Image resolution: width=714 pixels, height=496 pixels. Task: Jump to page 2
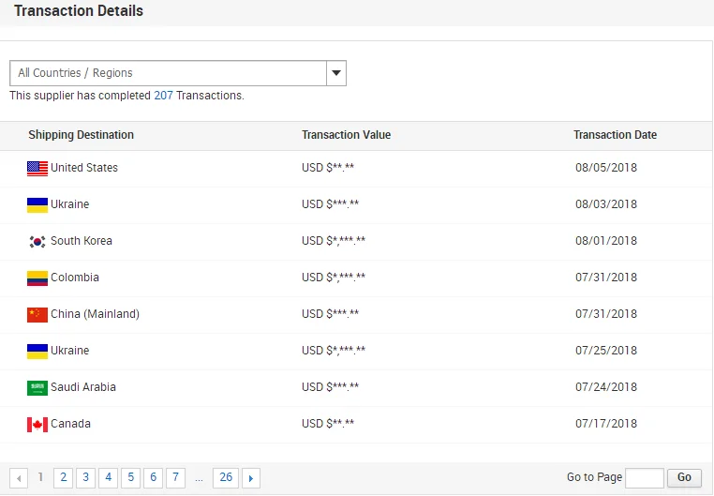(x=64, y=478)
